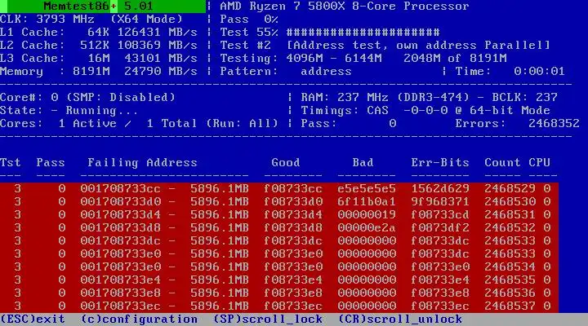Click the Tst column header
Image resolution: width=588 pixels, height=326 pixels.
coord(11,162)
